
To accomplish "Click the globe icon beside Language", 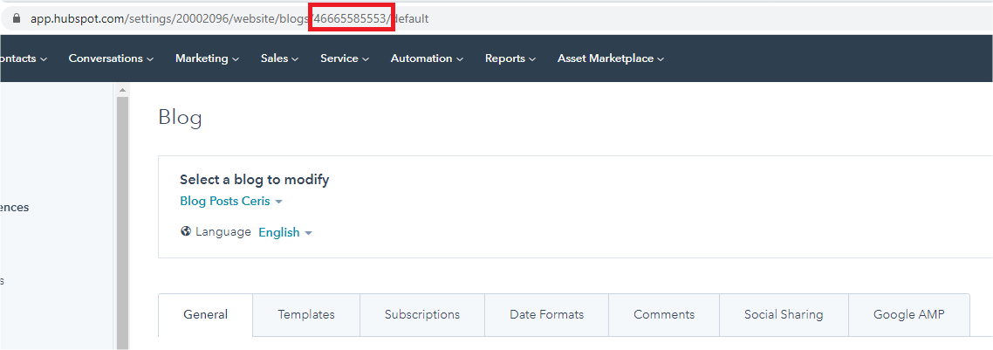I will [x=185, y=231].
